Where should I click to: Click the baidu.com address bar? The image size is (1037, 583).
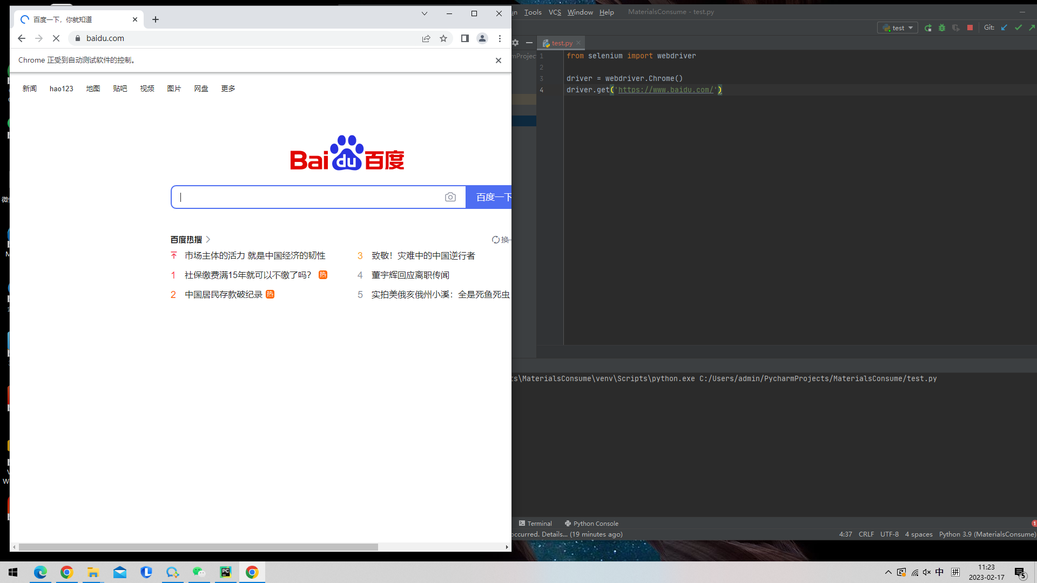click(243, 38)
